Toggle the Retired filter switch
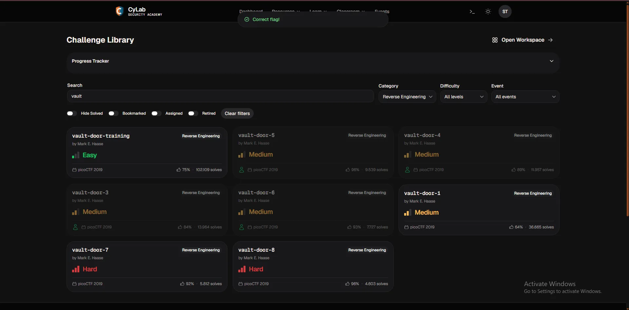629x310 pixels. coord(193,113)
